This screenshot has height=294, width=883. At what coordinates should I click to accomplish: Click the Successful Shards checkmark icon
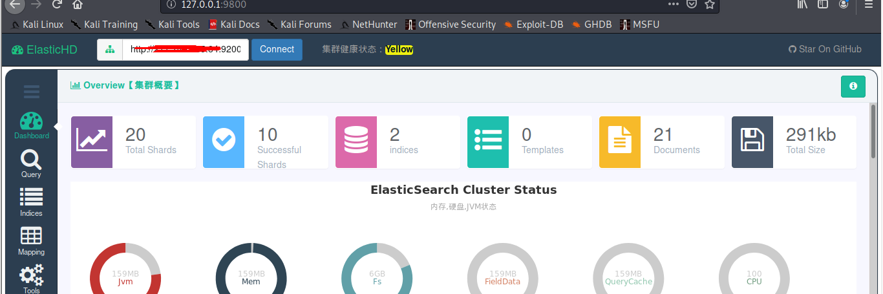224,140
